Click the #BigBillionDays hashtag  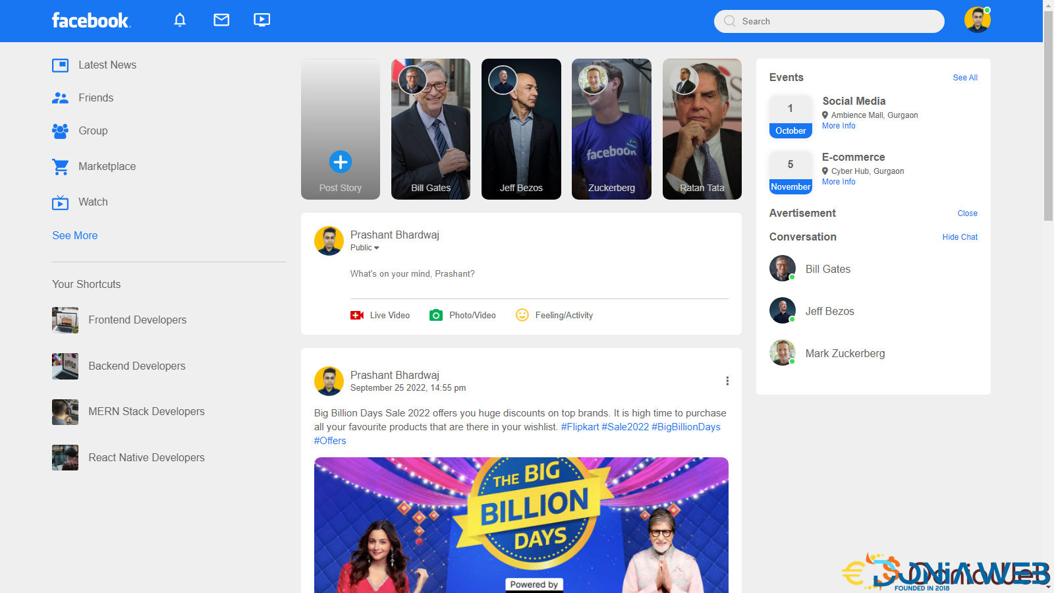[686, 427]
